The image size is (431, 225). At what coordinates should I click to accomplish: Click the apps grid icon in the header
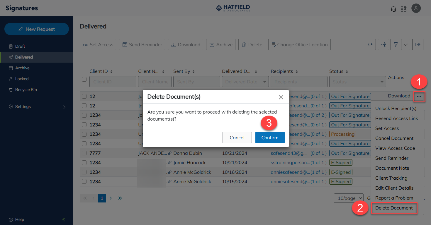click(403, 8)
